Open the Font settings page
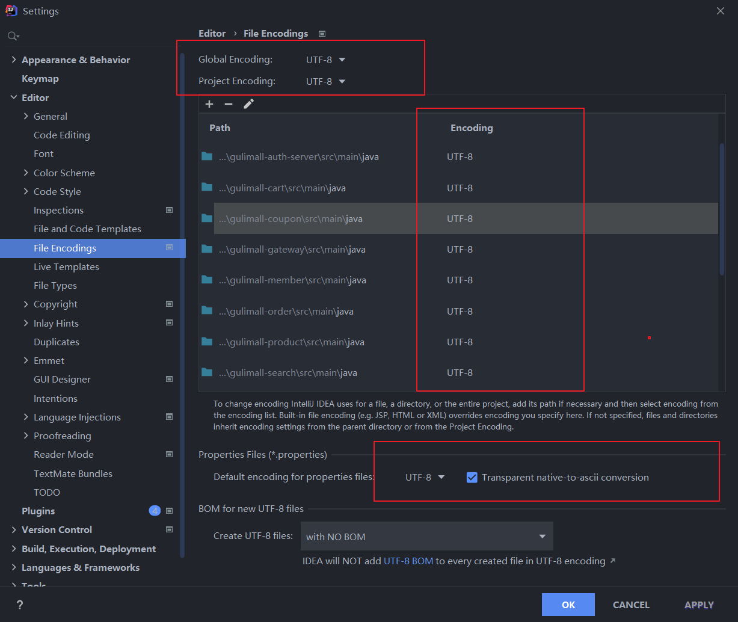 click(x=43, y=154)
